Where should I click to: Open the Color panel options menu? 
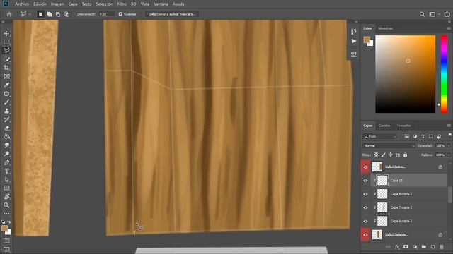point(449,28)
